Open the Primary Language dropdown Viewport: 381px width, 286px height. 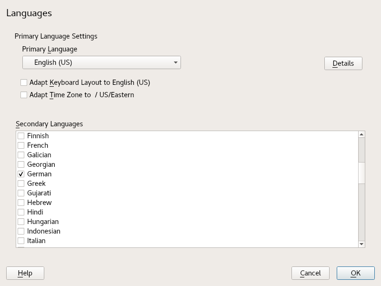point(101,62)
